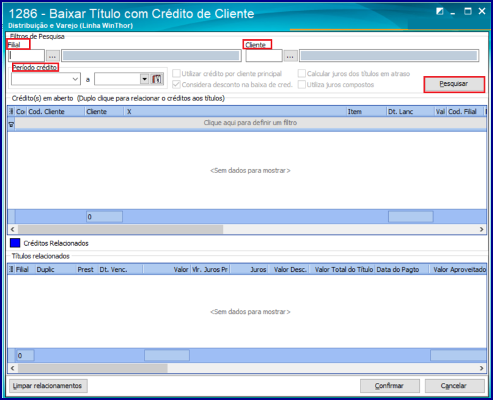Click the Valor Desc. column header
The height and width of the screenshot is (400, 493).
click(x=289, y=270)
